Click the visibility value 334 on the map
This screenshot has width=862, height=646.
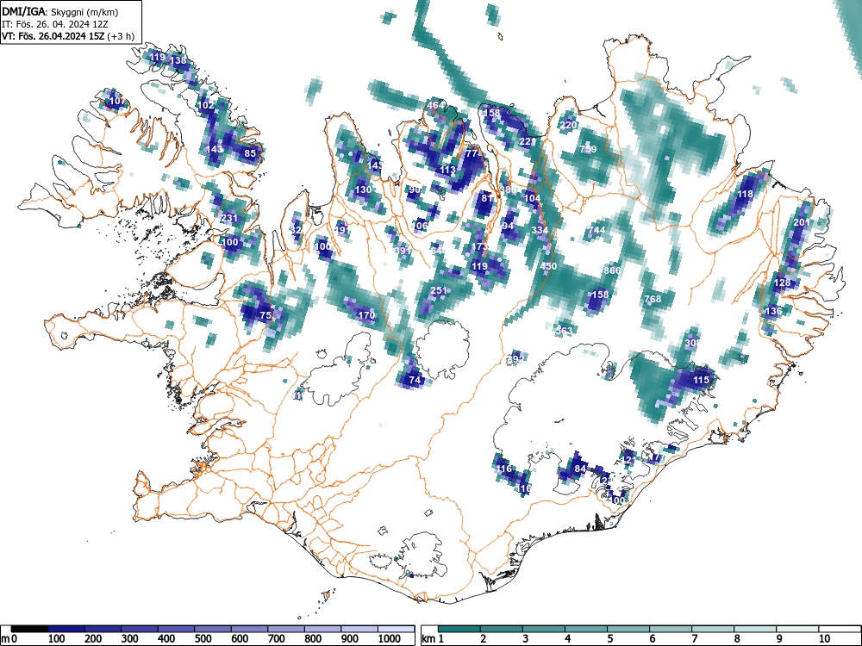pos(540,230)
